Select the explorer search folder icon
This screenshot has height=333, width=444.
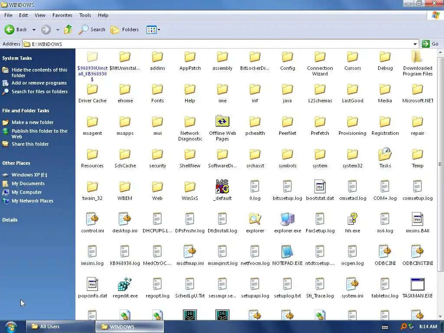pos(255,219)
